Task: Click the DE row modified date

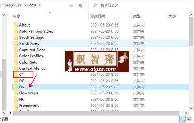Action: pos(104,81)
